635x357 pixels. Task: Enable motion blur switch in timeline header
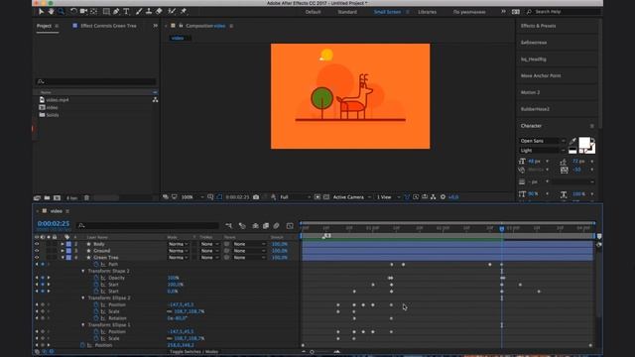(276, 226)
